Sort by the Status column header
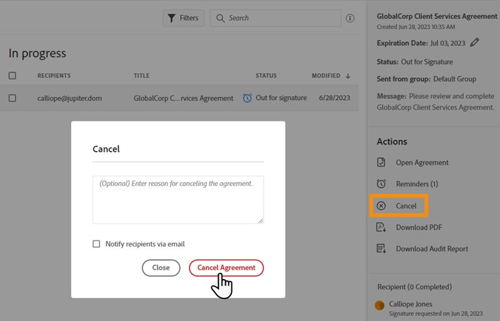This screenshot has height=321, width=500. (x=266, y=76)
